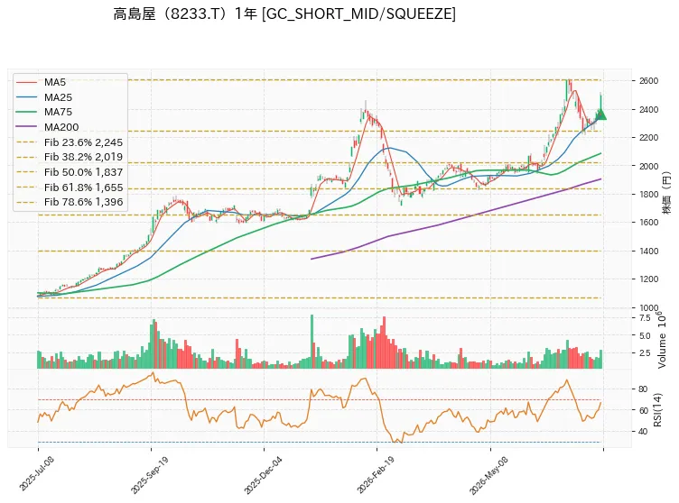Select the MA5 legend entry
The height and width of the screenshot is (503, 679).
(x=55, y=82)
